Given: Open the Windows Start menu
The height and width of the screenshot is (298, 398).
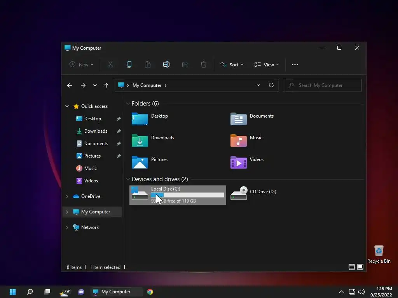Looking at the screenshot, I should point(12,292).
